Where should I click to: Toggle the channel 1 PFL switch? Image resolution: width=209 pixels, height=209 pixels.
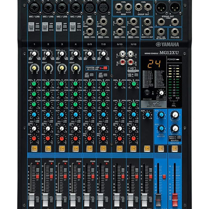coord(37,200)
